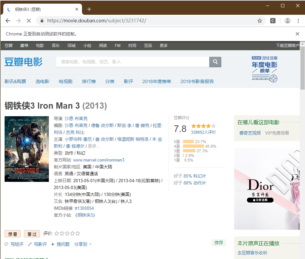The width and height of the screenshot is (305, 259).
Task: Click the site padlock security icon
Action: coord(42,21)
